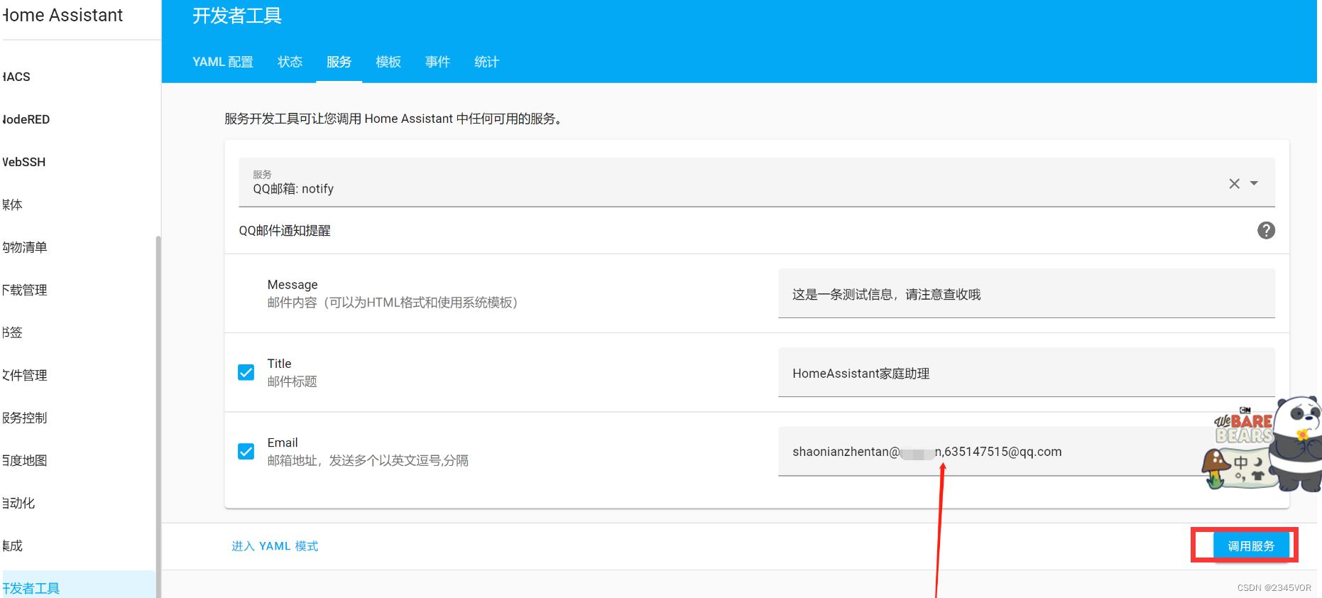
Task: Click the 调用服务 button
Action: click(x=1251, y=545)
